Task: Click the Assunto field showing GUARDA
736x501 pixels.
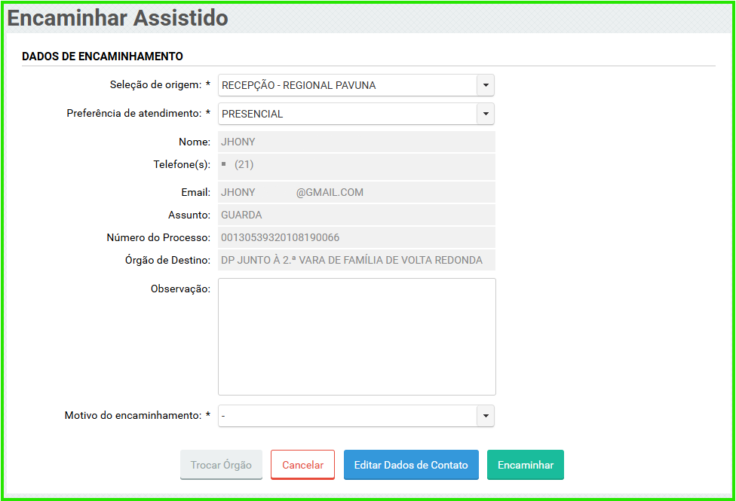Action: coord(356,215)
